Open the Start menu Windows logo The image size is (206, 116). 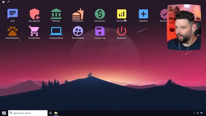4,113
